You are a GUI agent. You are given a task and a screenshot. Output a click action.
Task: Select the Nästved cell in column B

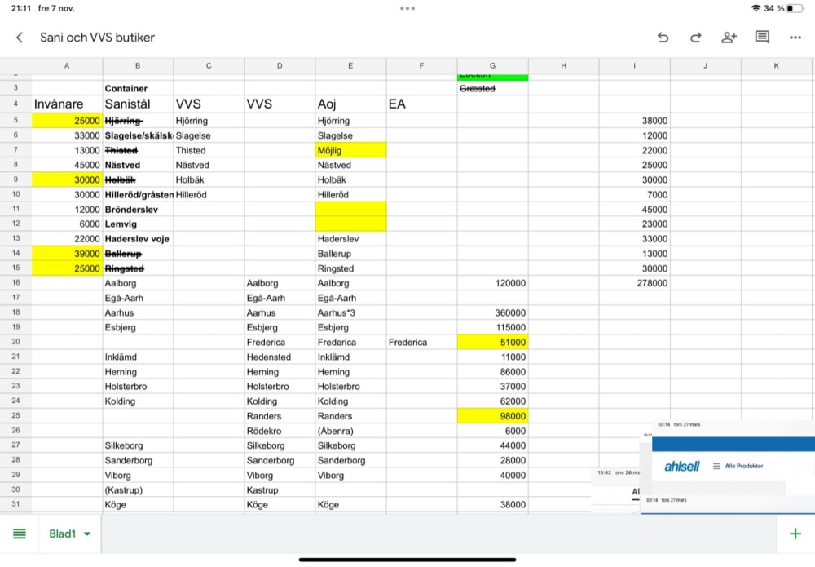point(138,166)
